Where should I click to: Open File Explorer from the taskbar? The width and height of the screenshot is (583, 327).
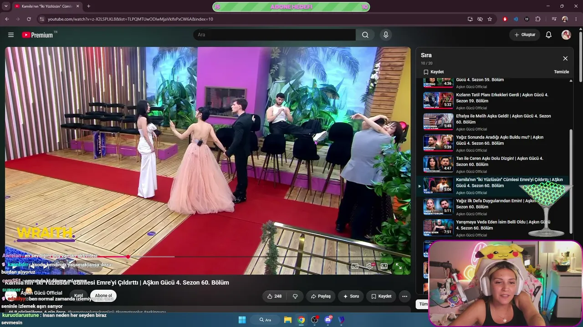click(x=288, y=320)
